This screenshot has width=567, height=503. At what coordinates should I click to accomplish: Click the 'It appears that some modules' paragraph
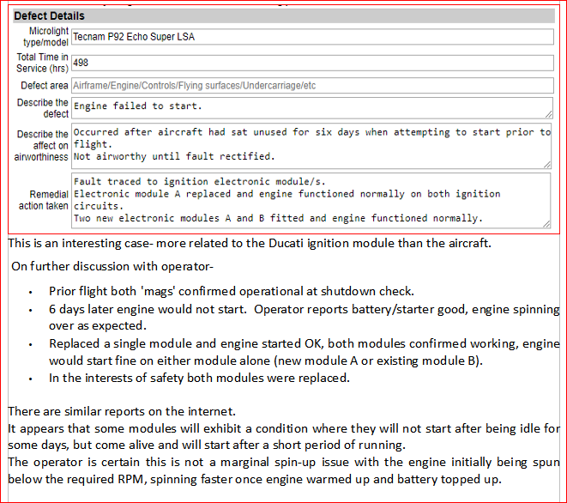pos(284,437)
